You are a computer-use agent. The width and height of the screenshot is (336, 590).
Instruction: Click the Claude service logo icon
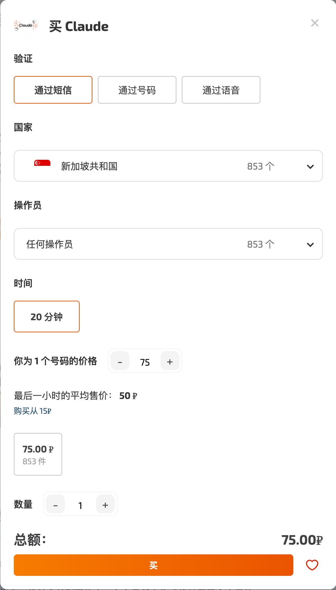coord(26,26)
